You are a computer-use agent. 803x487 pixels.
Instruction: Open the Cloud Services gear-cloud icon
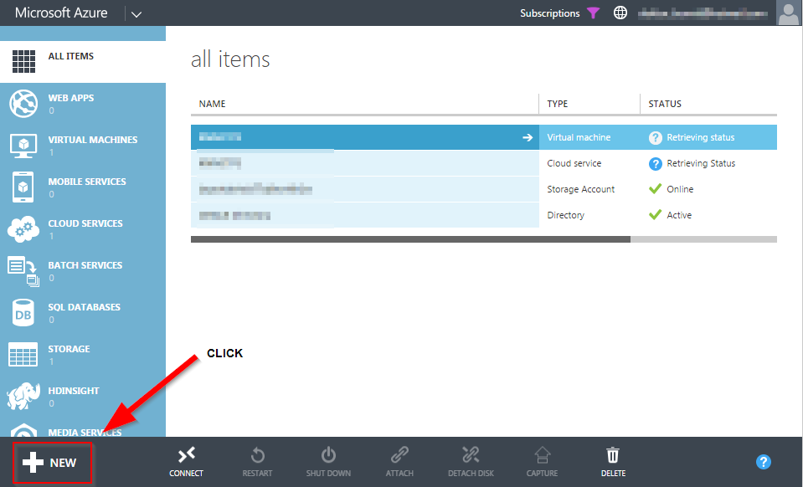pos(23,228)
